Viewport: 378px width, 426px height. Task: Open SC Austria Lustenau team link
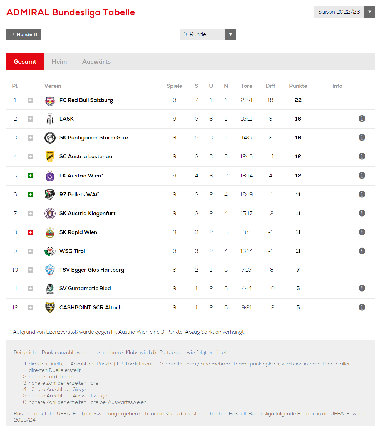86,156
